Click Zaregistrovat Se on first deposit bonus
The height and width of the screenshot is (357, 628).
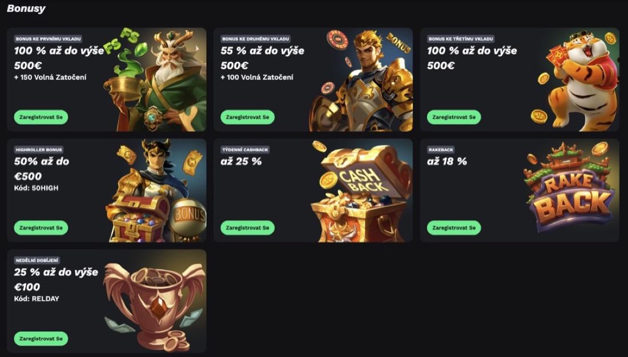(x=41, y=117)
